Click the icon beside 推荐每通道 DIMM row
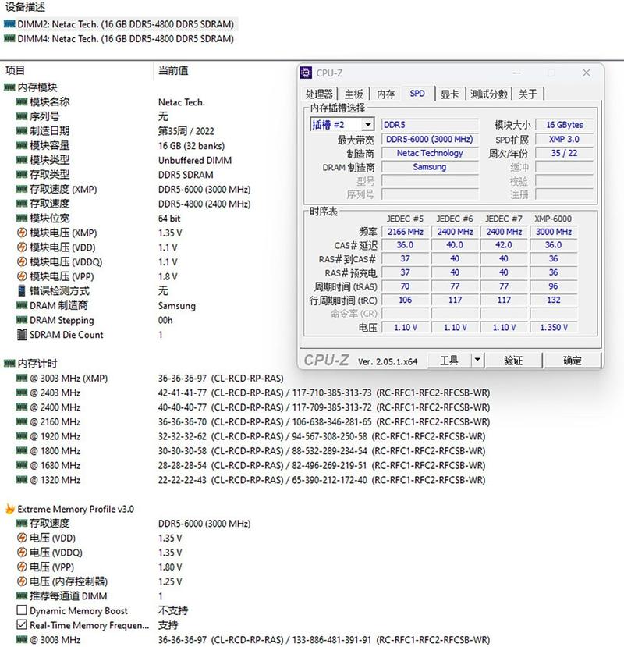 (x=22, y=595)
